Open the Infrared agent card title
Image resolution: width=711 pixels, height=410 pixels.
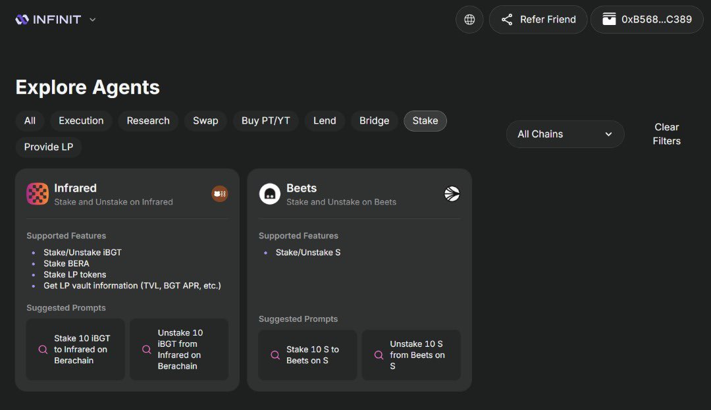click(75, 188)
